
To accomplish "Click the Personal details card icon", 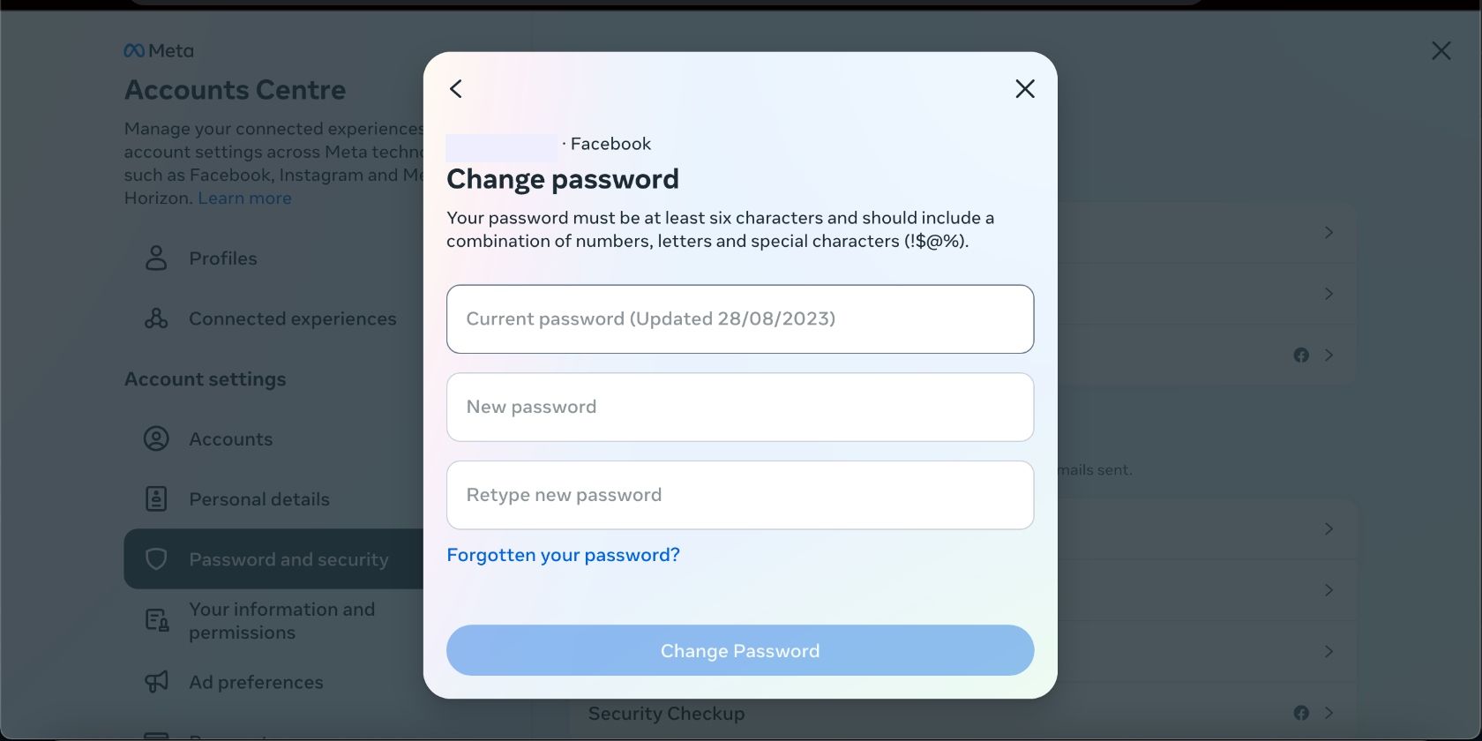I will [155, 498].
